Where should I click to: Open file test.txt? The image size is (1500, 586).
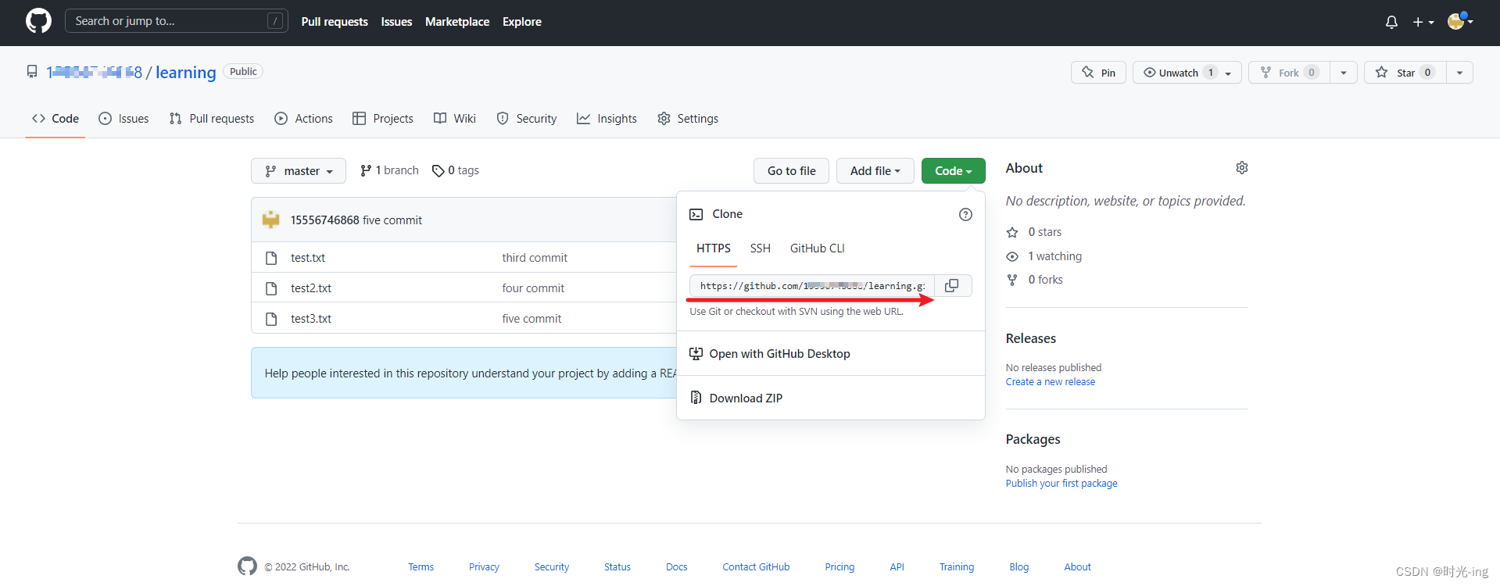[x=308, y=258]
